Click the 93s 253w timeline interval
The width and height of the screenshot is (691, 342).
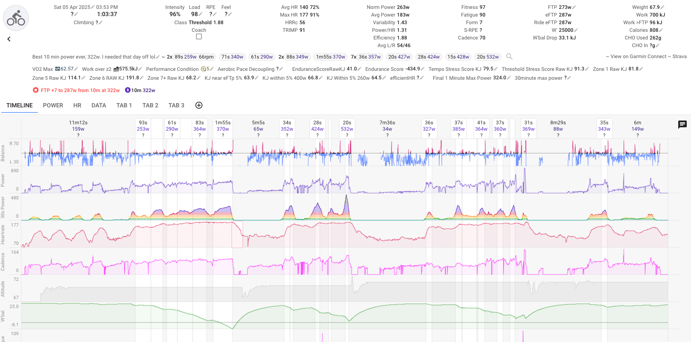[x=143, y=129]
